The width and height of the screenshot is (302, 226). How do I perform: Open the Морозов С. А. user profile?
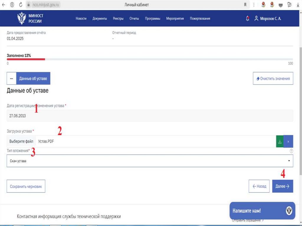(268, 19)
